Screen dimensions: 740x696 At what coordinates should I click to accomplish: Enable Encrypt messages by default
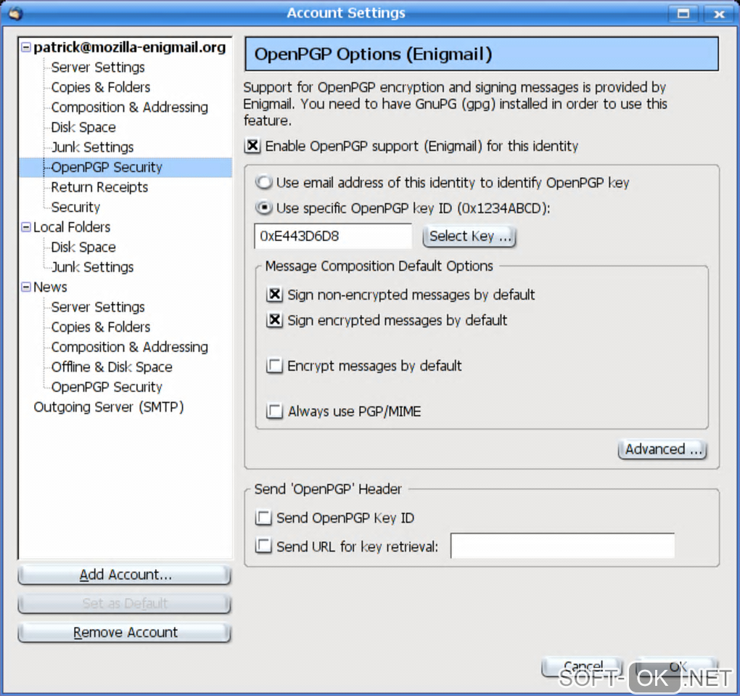click(274, 366)
